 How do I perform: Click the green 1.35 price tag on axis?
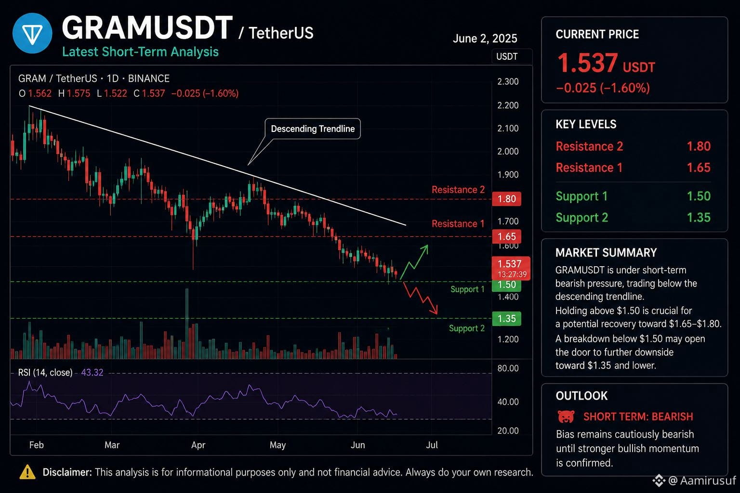[x=507, y=318]
